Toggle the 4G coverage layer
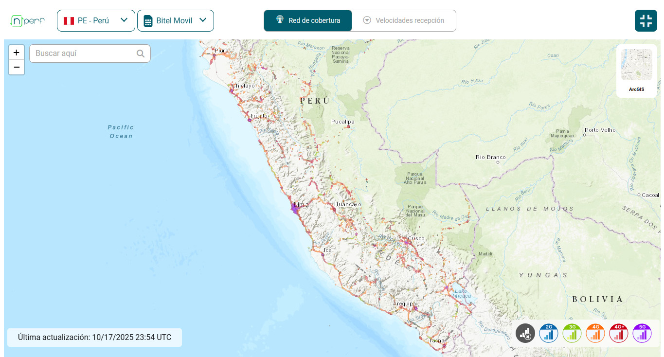Screen dimensions: 664x357 [595, 333]
